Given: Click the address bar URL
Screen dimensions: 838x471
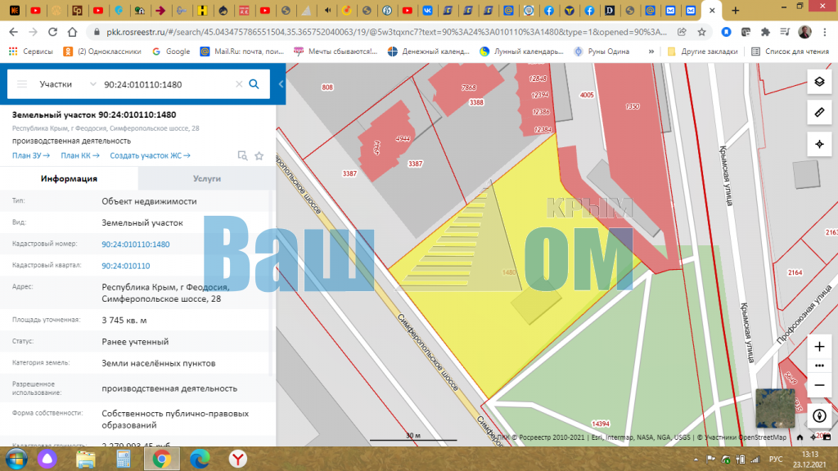Looking at the screenshot, I should point(386,32).
